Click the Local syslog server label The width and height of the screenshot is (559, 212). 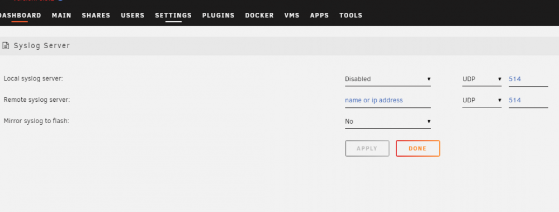tap(33, 78)
